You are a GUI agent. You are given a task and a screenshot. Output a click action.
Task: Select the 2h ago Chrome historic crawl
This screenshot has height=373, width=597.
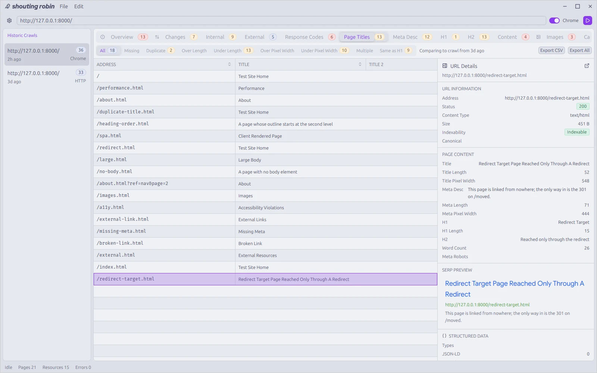pyautogui.click(x=47, y=54)
